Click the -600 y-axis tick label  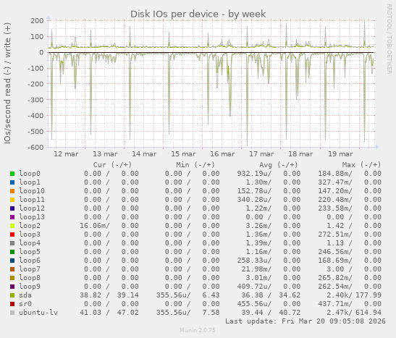[x=35, y=147]
